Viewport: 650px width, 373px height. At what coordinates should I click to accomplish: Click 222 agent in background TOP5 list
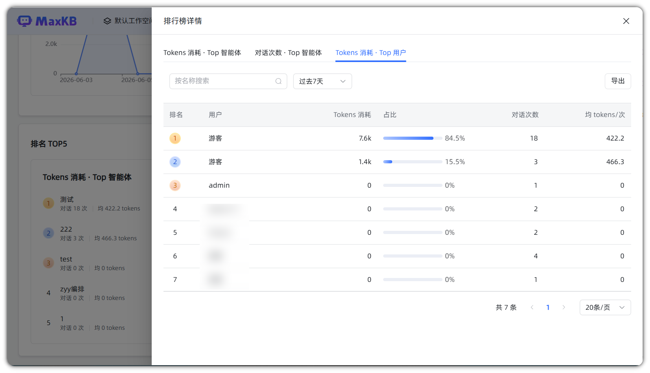coord(66,229)
